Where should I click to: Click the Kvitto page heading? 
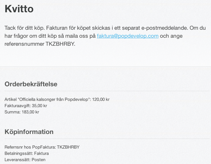pos(19,9)
